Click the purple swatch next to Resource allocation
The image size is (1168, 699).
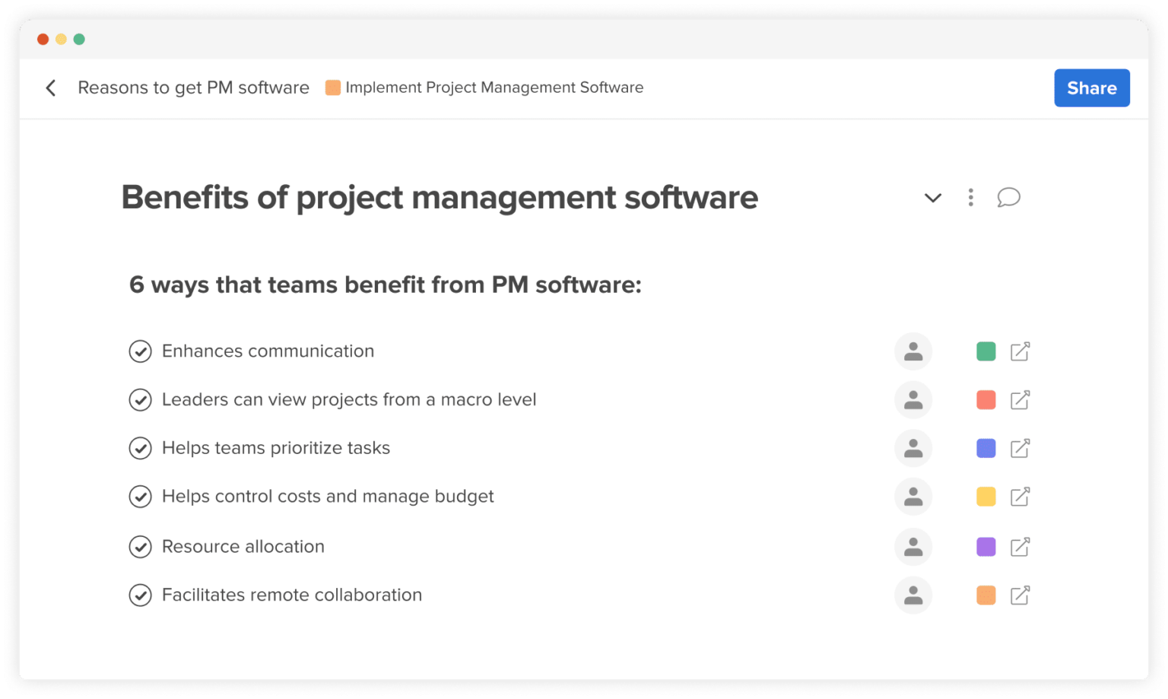click(x=985, y=546)
